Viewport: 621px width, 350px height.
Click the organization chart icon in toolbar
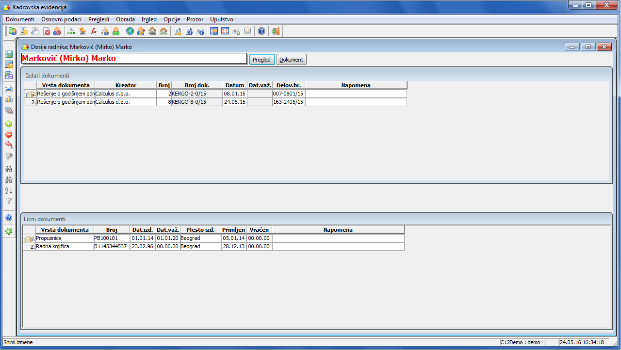click(x=72, y=32)
